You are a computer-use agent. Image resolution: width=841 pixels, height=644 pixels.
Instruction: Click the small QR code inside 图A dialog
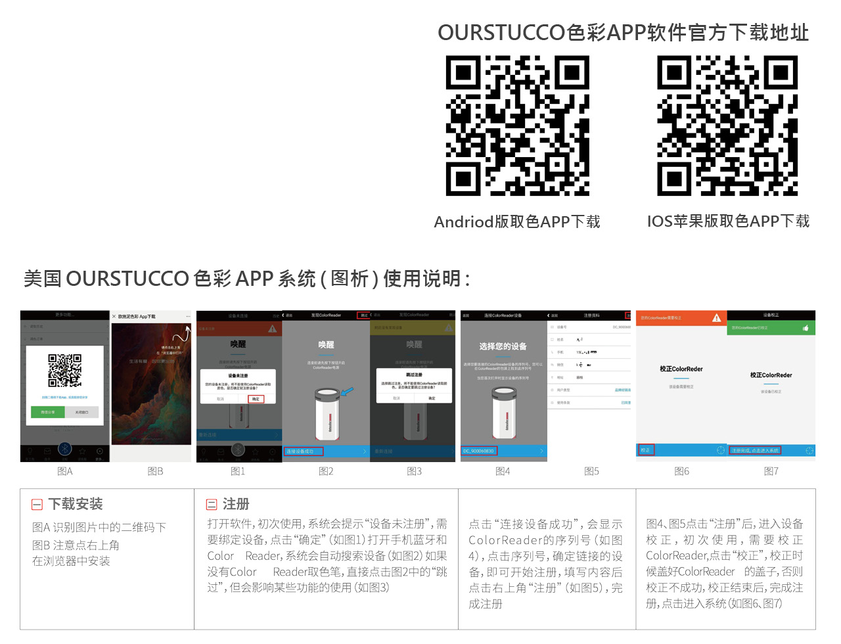65,371
